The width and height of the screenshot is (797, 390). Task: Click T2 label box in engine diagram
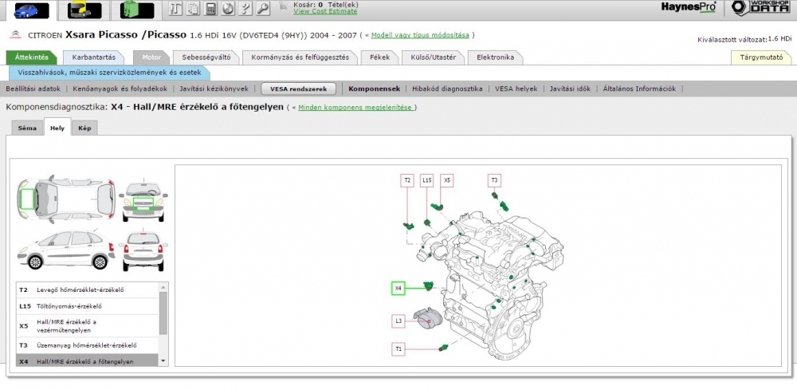tap(407, 180)
